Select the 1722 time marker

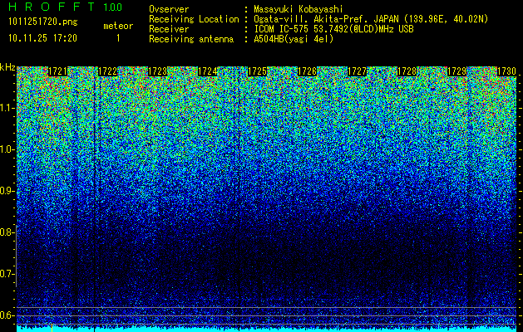click(108, 71)
